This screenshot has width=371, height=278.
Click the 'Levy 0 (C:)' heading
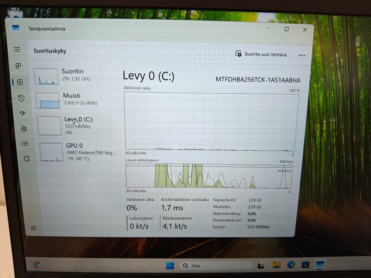[x=148, y=76]
